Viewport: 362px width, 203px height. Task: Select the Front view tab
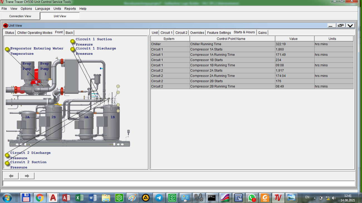(59, 32)
